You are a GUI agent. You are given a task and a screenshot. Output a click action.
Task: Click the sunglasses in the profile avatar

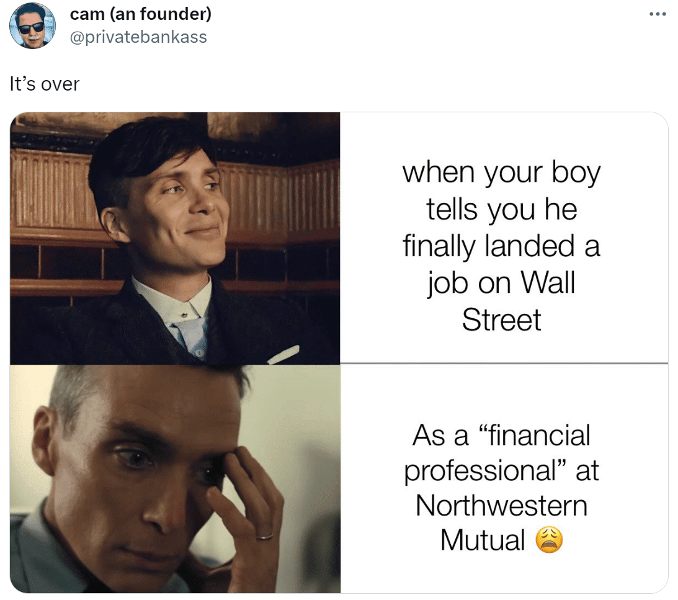31,28
